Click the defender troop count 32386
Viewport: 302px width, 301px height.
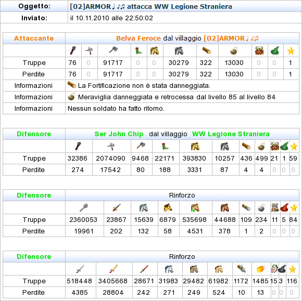[78, 158]
